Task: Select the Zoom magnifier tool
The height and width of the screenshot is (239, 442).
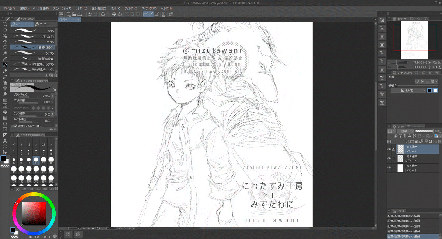Action: click(5, 24)
